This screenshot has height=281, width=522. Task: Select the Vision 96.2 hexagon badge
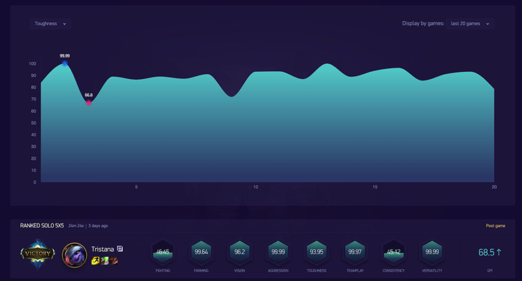[240, 252]
